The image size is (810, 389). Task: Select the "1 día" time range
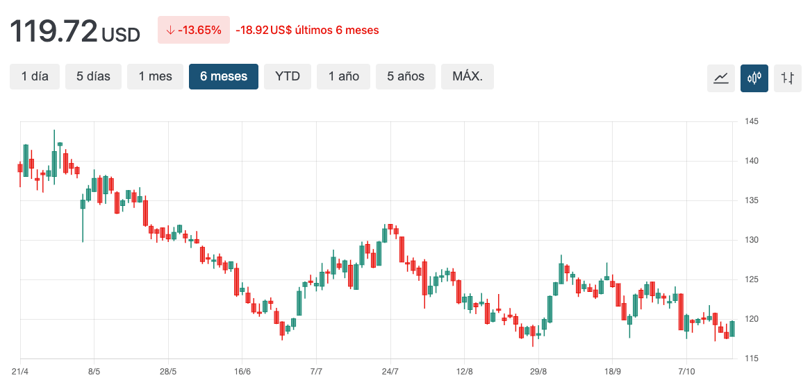point(35,76)
